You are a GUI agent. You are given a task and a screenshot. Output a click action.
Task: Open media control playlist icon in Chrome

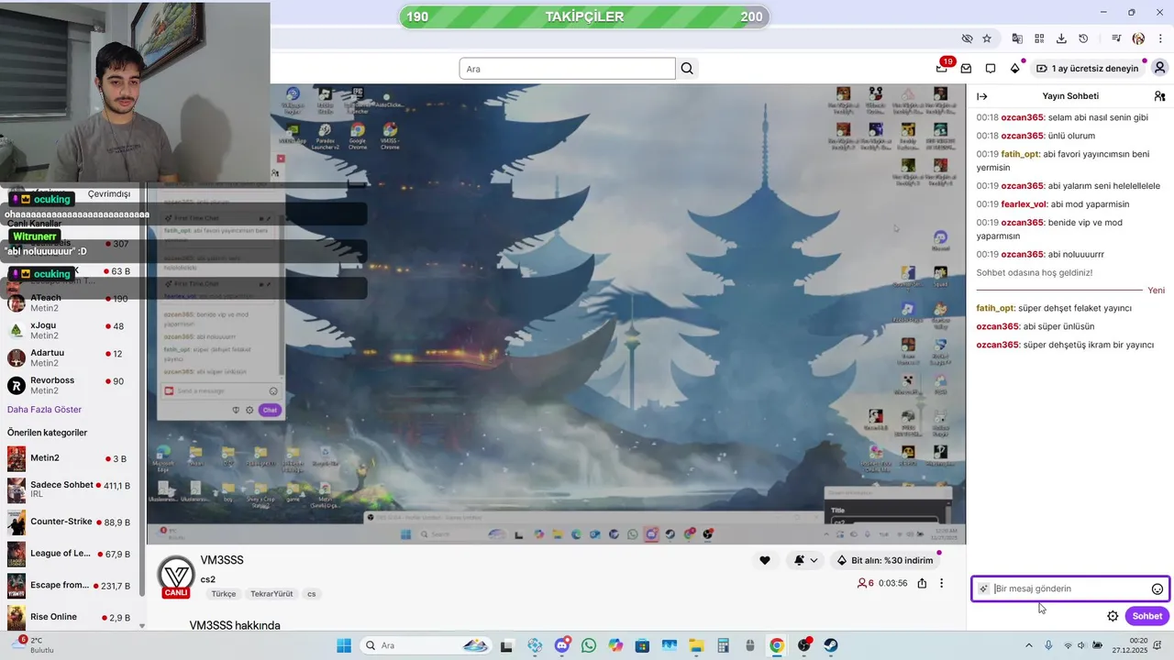pyautogui.click(x=1116, y=38)
